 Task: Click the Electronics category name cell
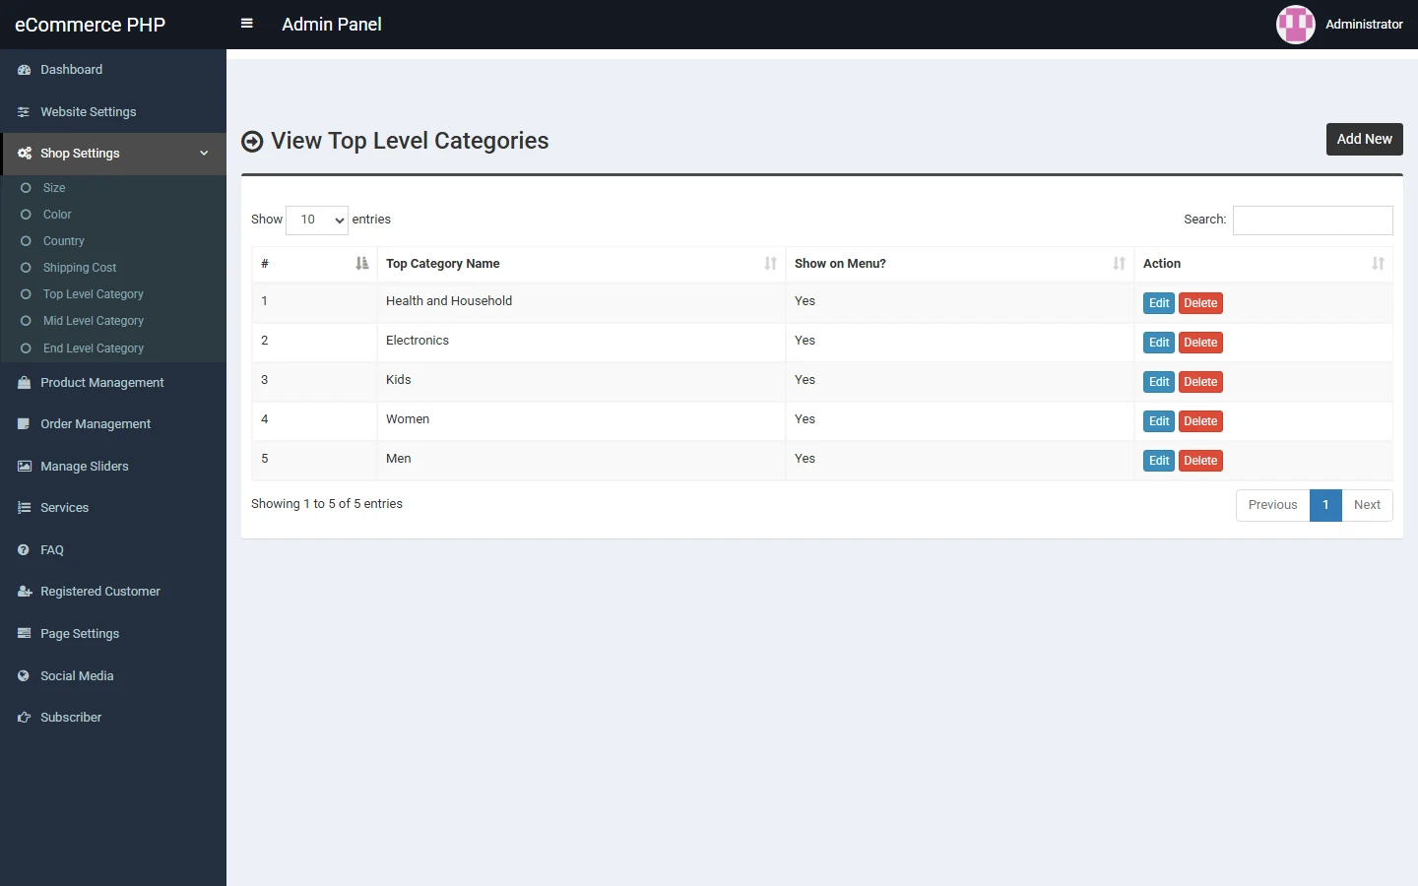[581, 343]
